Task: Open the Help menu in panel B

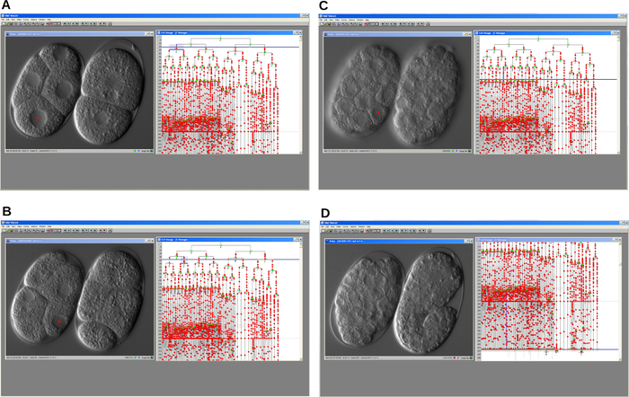Action: coord(49,226)
